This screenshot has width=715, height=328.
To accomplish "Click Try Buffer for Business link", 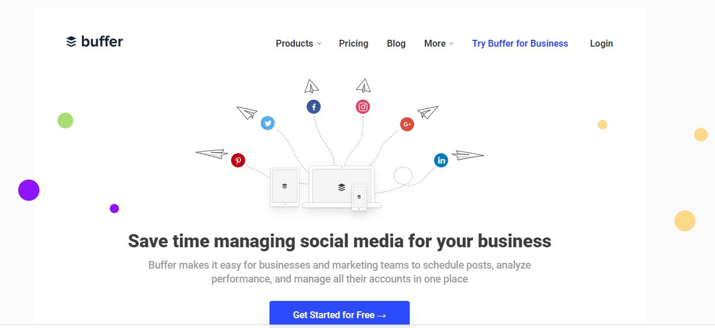I will (520, 43).
